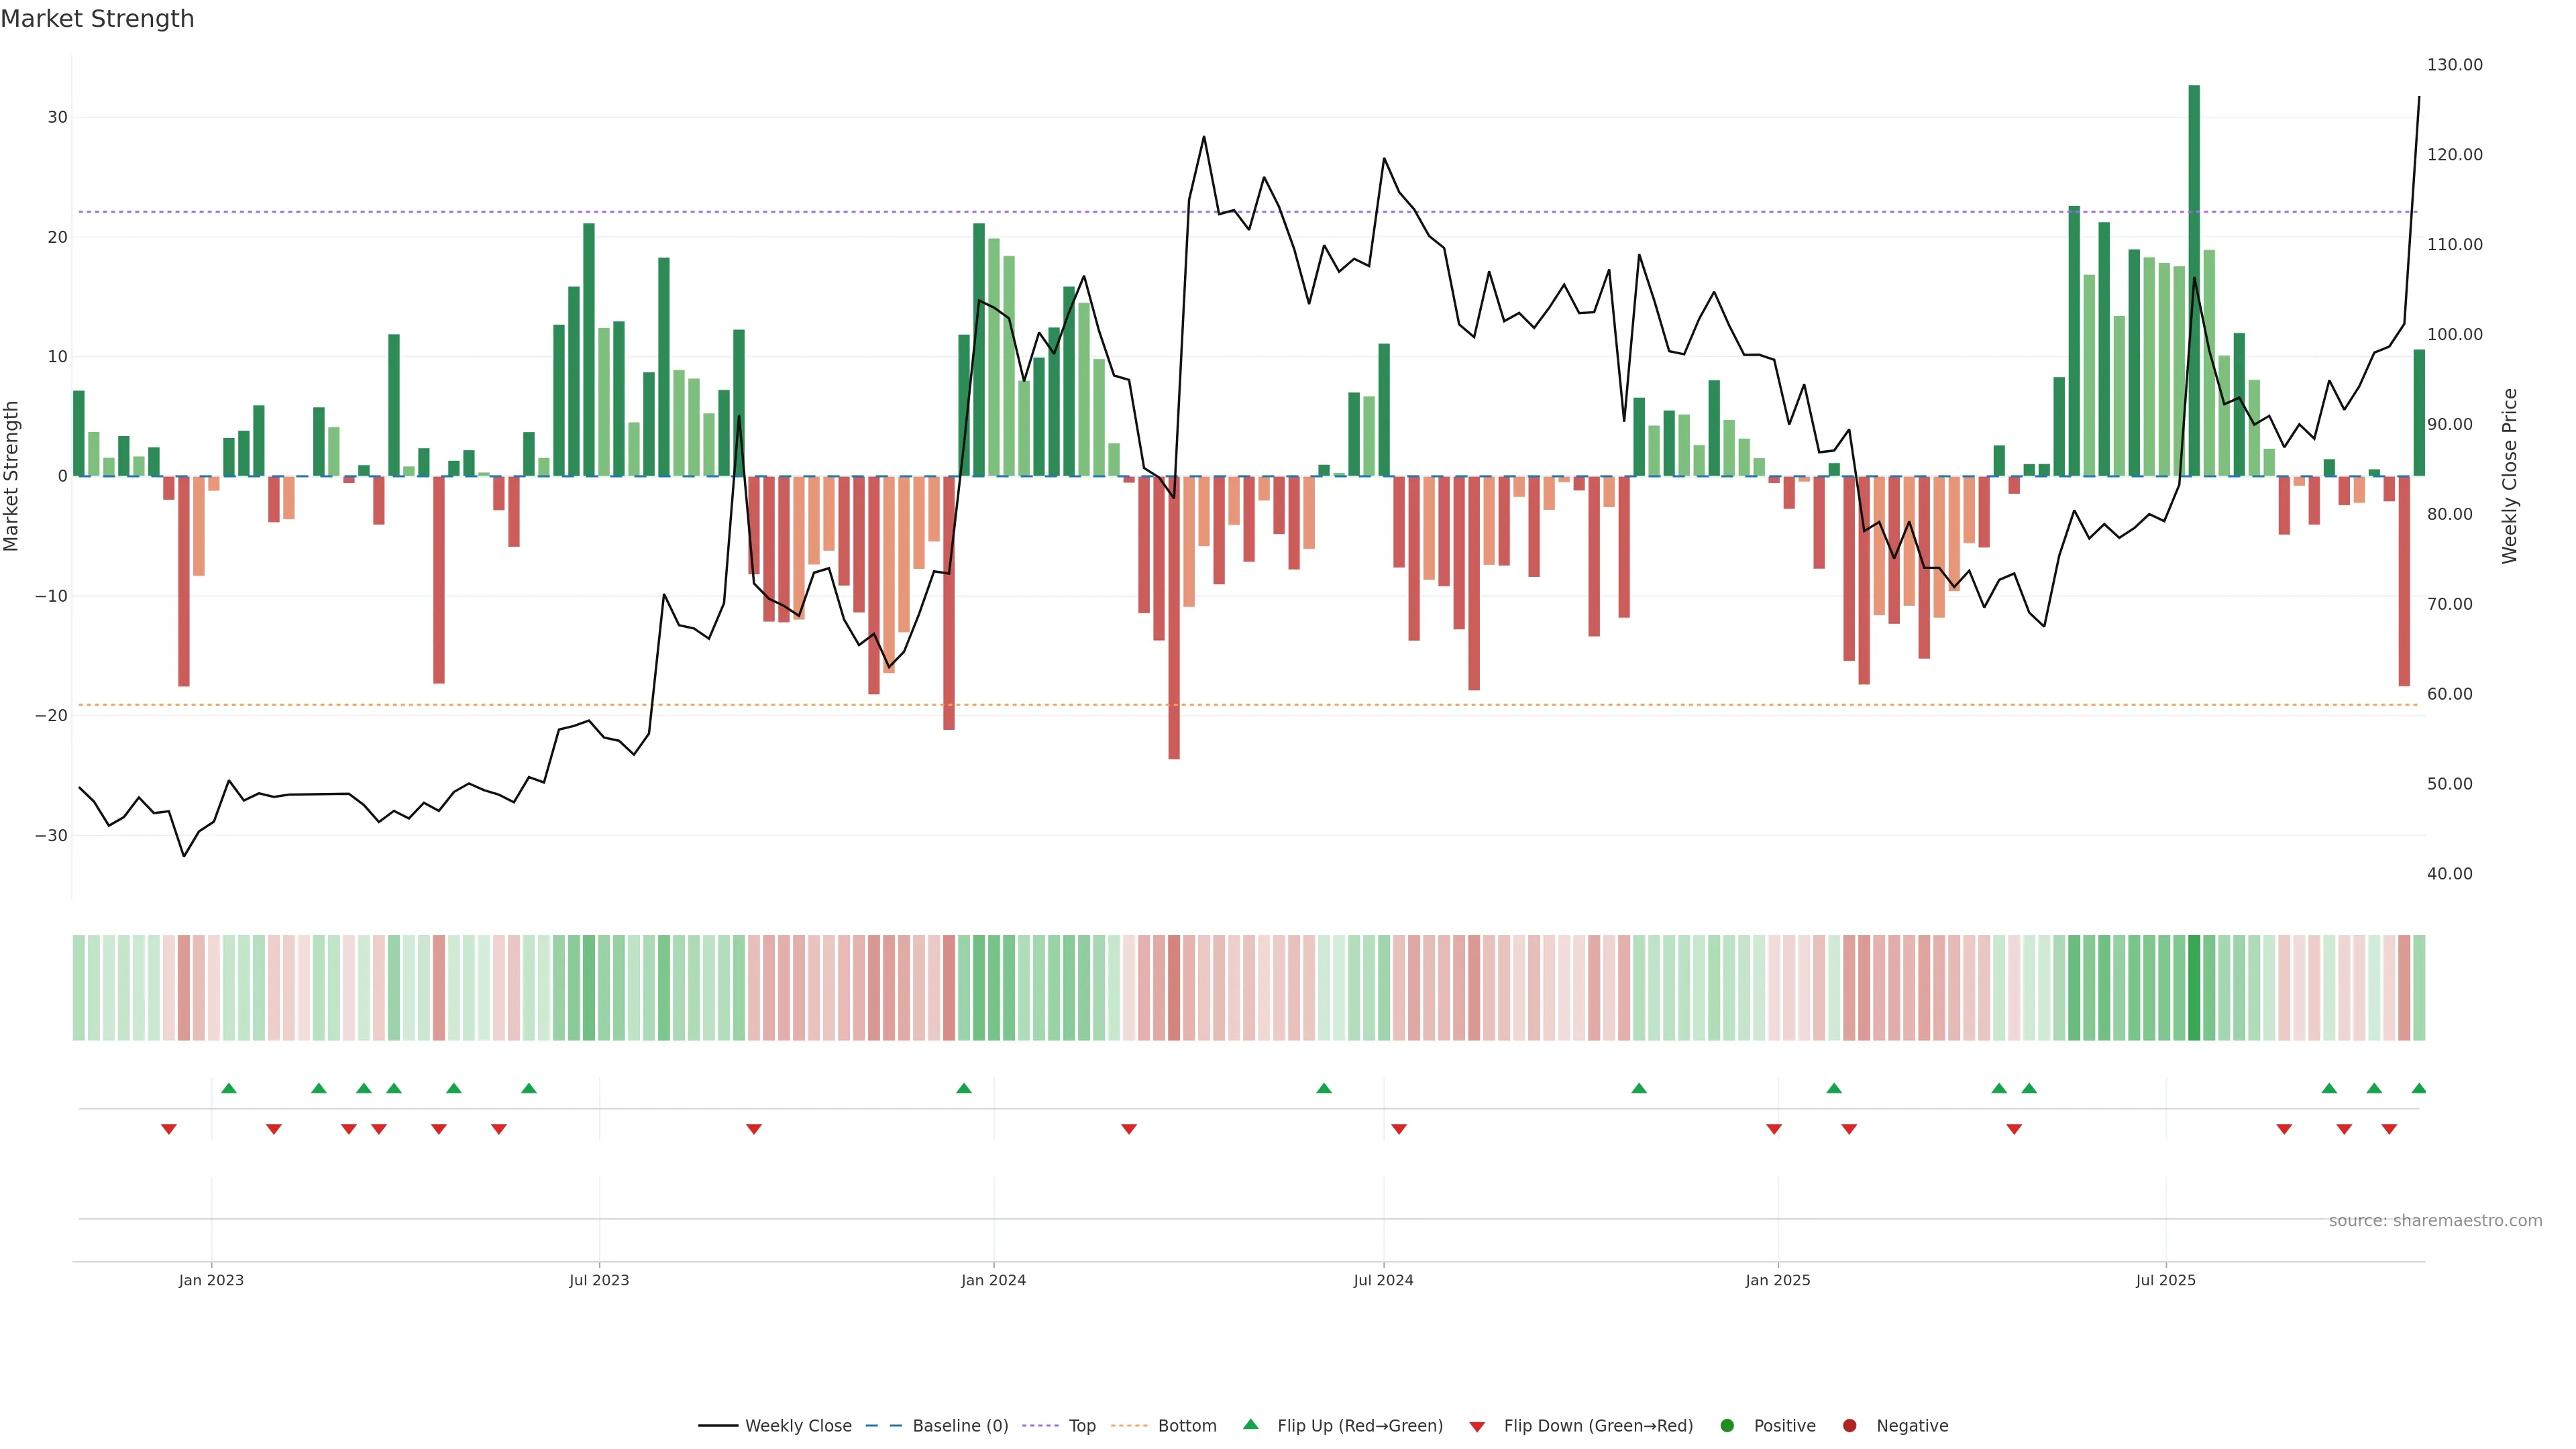Click the Jan 2024 x-axis label
2576x1449 pixels.
coord(993,1280)
